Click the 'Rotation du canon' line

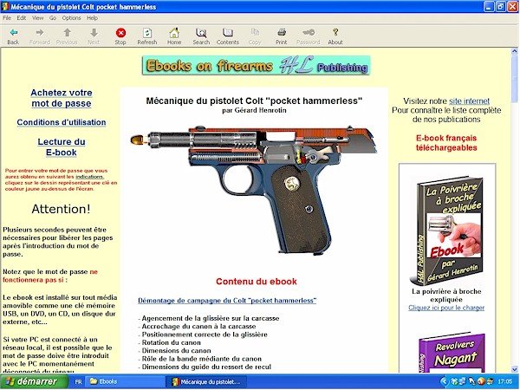(171, 342)
